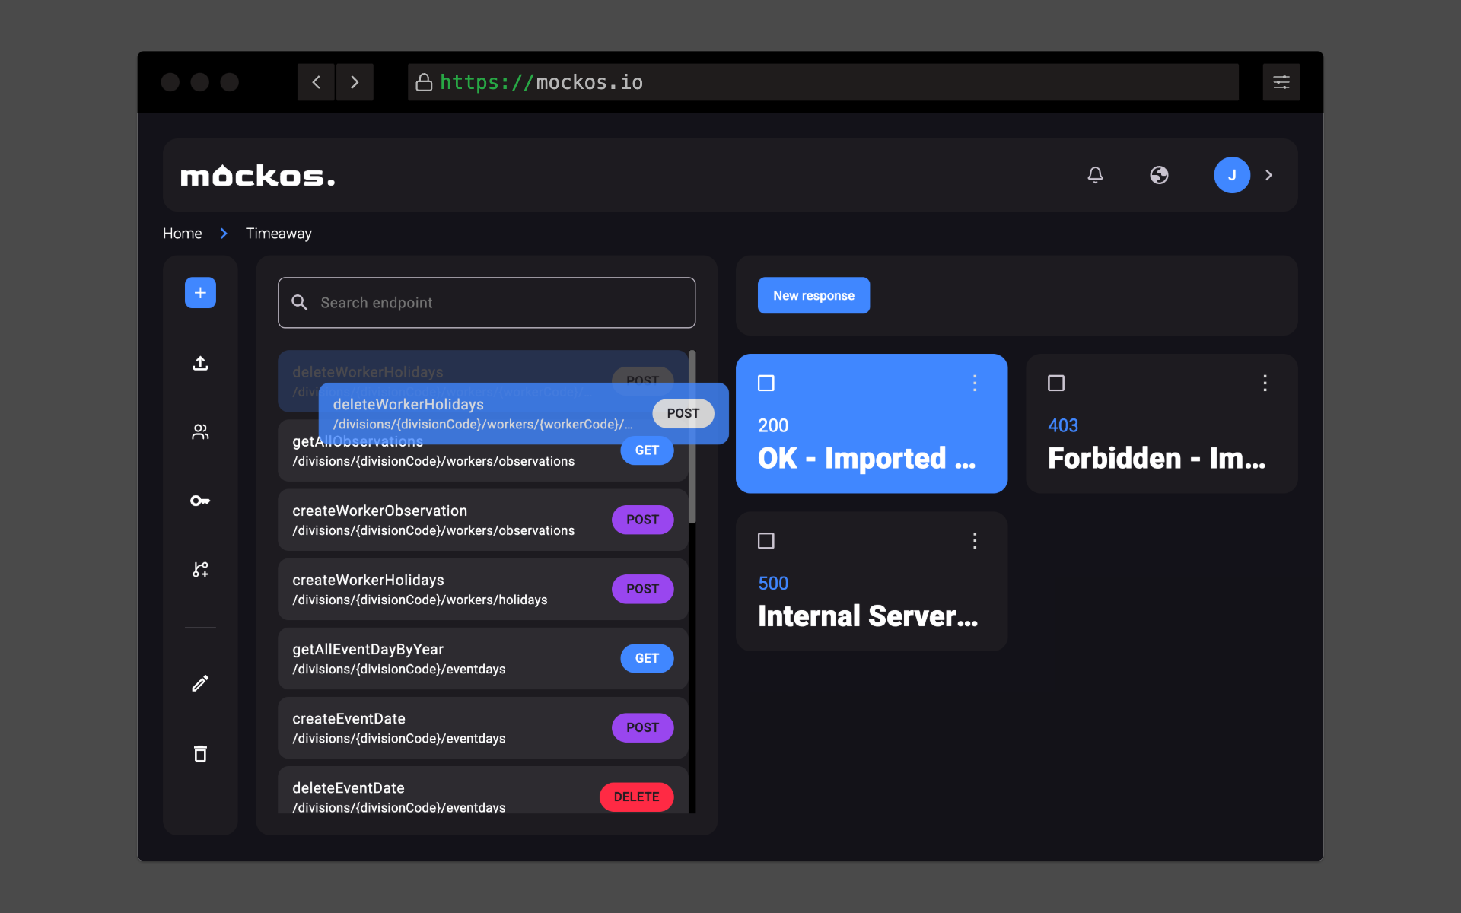Click the breadcrumb chevron separator
This screenshot has width=1461, height=913.
pos(224,234)
